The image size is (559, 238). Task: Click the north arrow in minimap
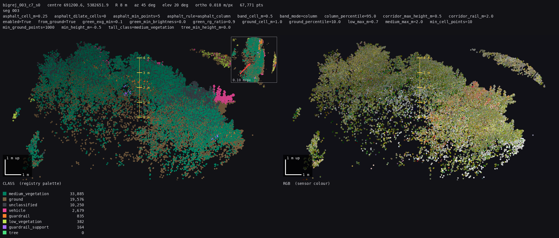[x=234, y=40]
